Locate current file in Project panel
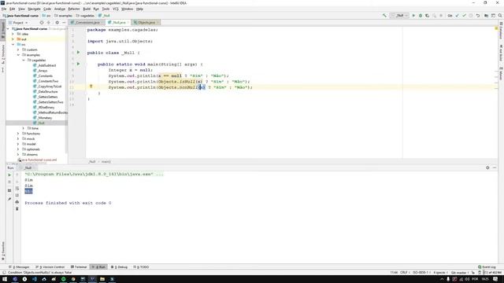Viewport: 504px width, 283px height. point(42,23)
